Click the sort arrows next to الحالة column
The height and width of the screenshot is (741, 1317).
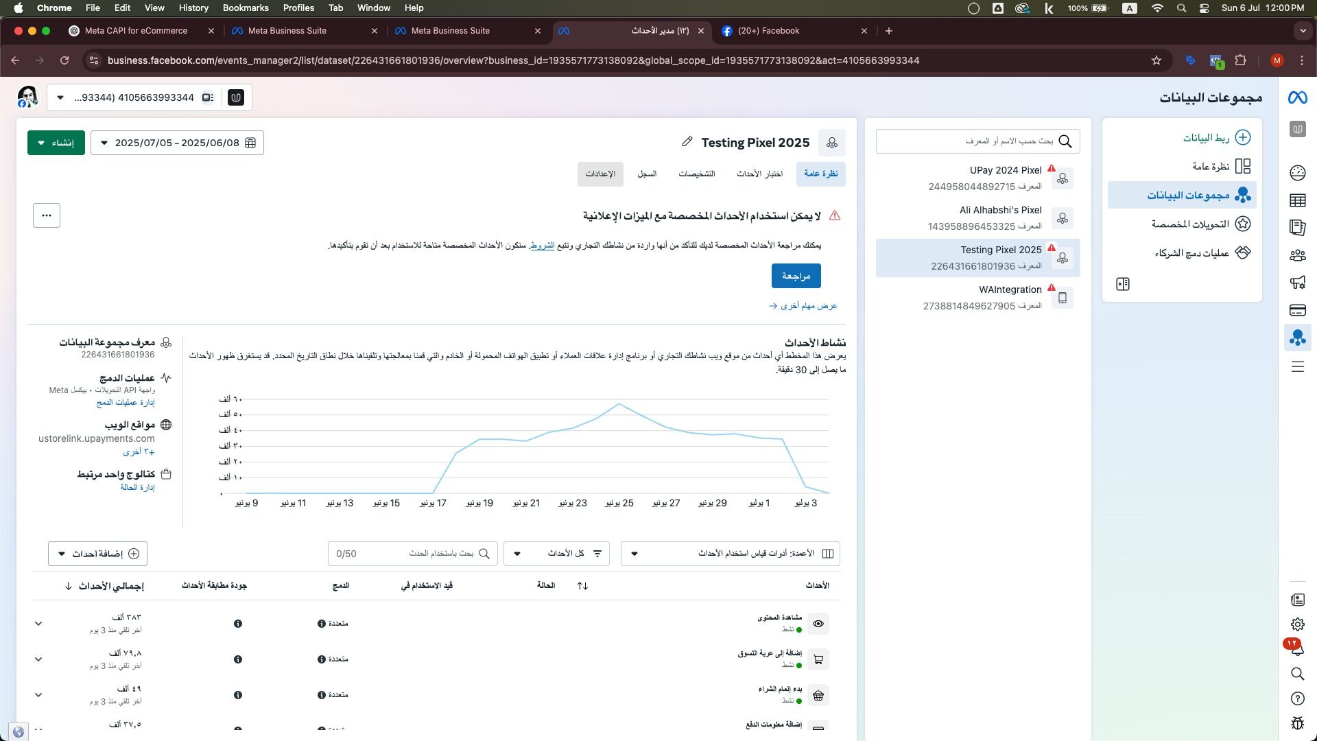582,585
